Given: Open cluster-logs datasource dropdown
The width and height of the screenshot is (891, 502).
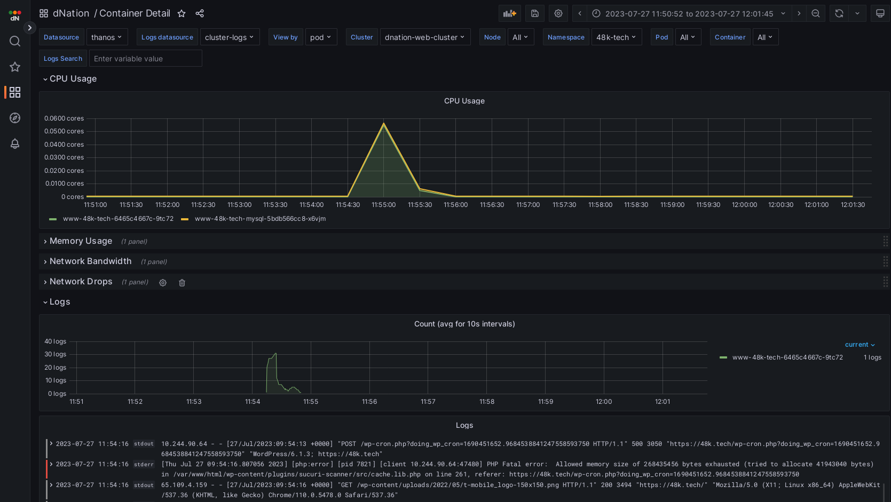Looking at the screenshot, I should (x=230, y=37).
